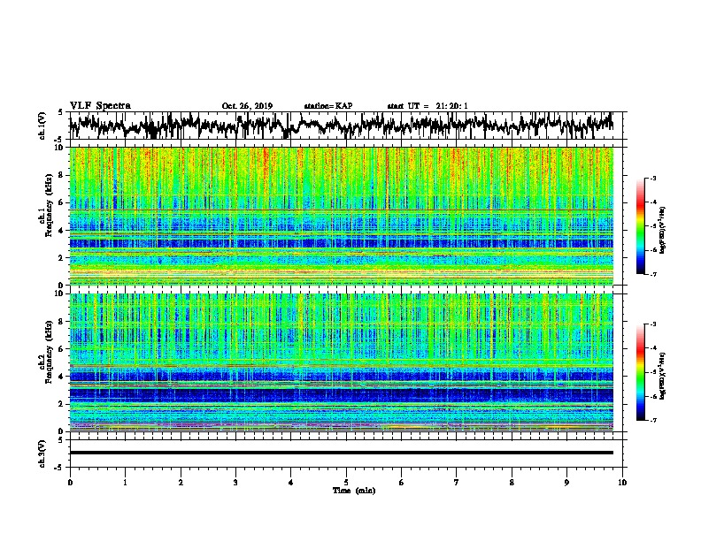Screen dimensions: 701x541
Task: Select the date text "Oct. 26, 2019"
Action: (x=247, y=106)
